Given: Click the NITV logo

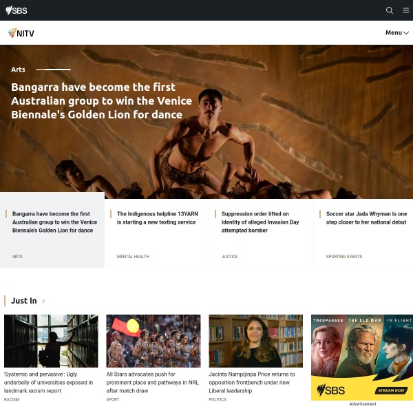Looking at the screenshot, I should click(21, 33).
